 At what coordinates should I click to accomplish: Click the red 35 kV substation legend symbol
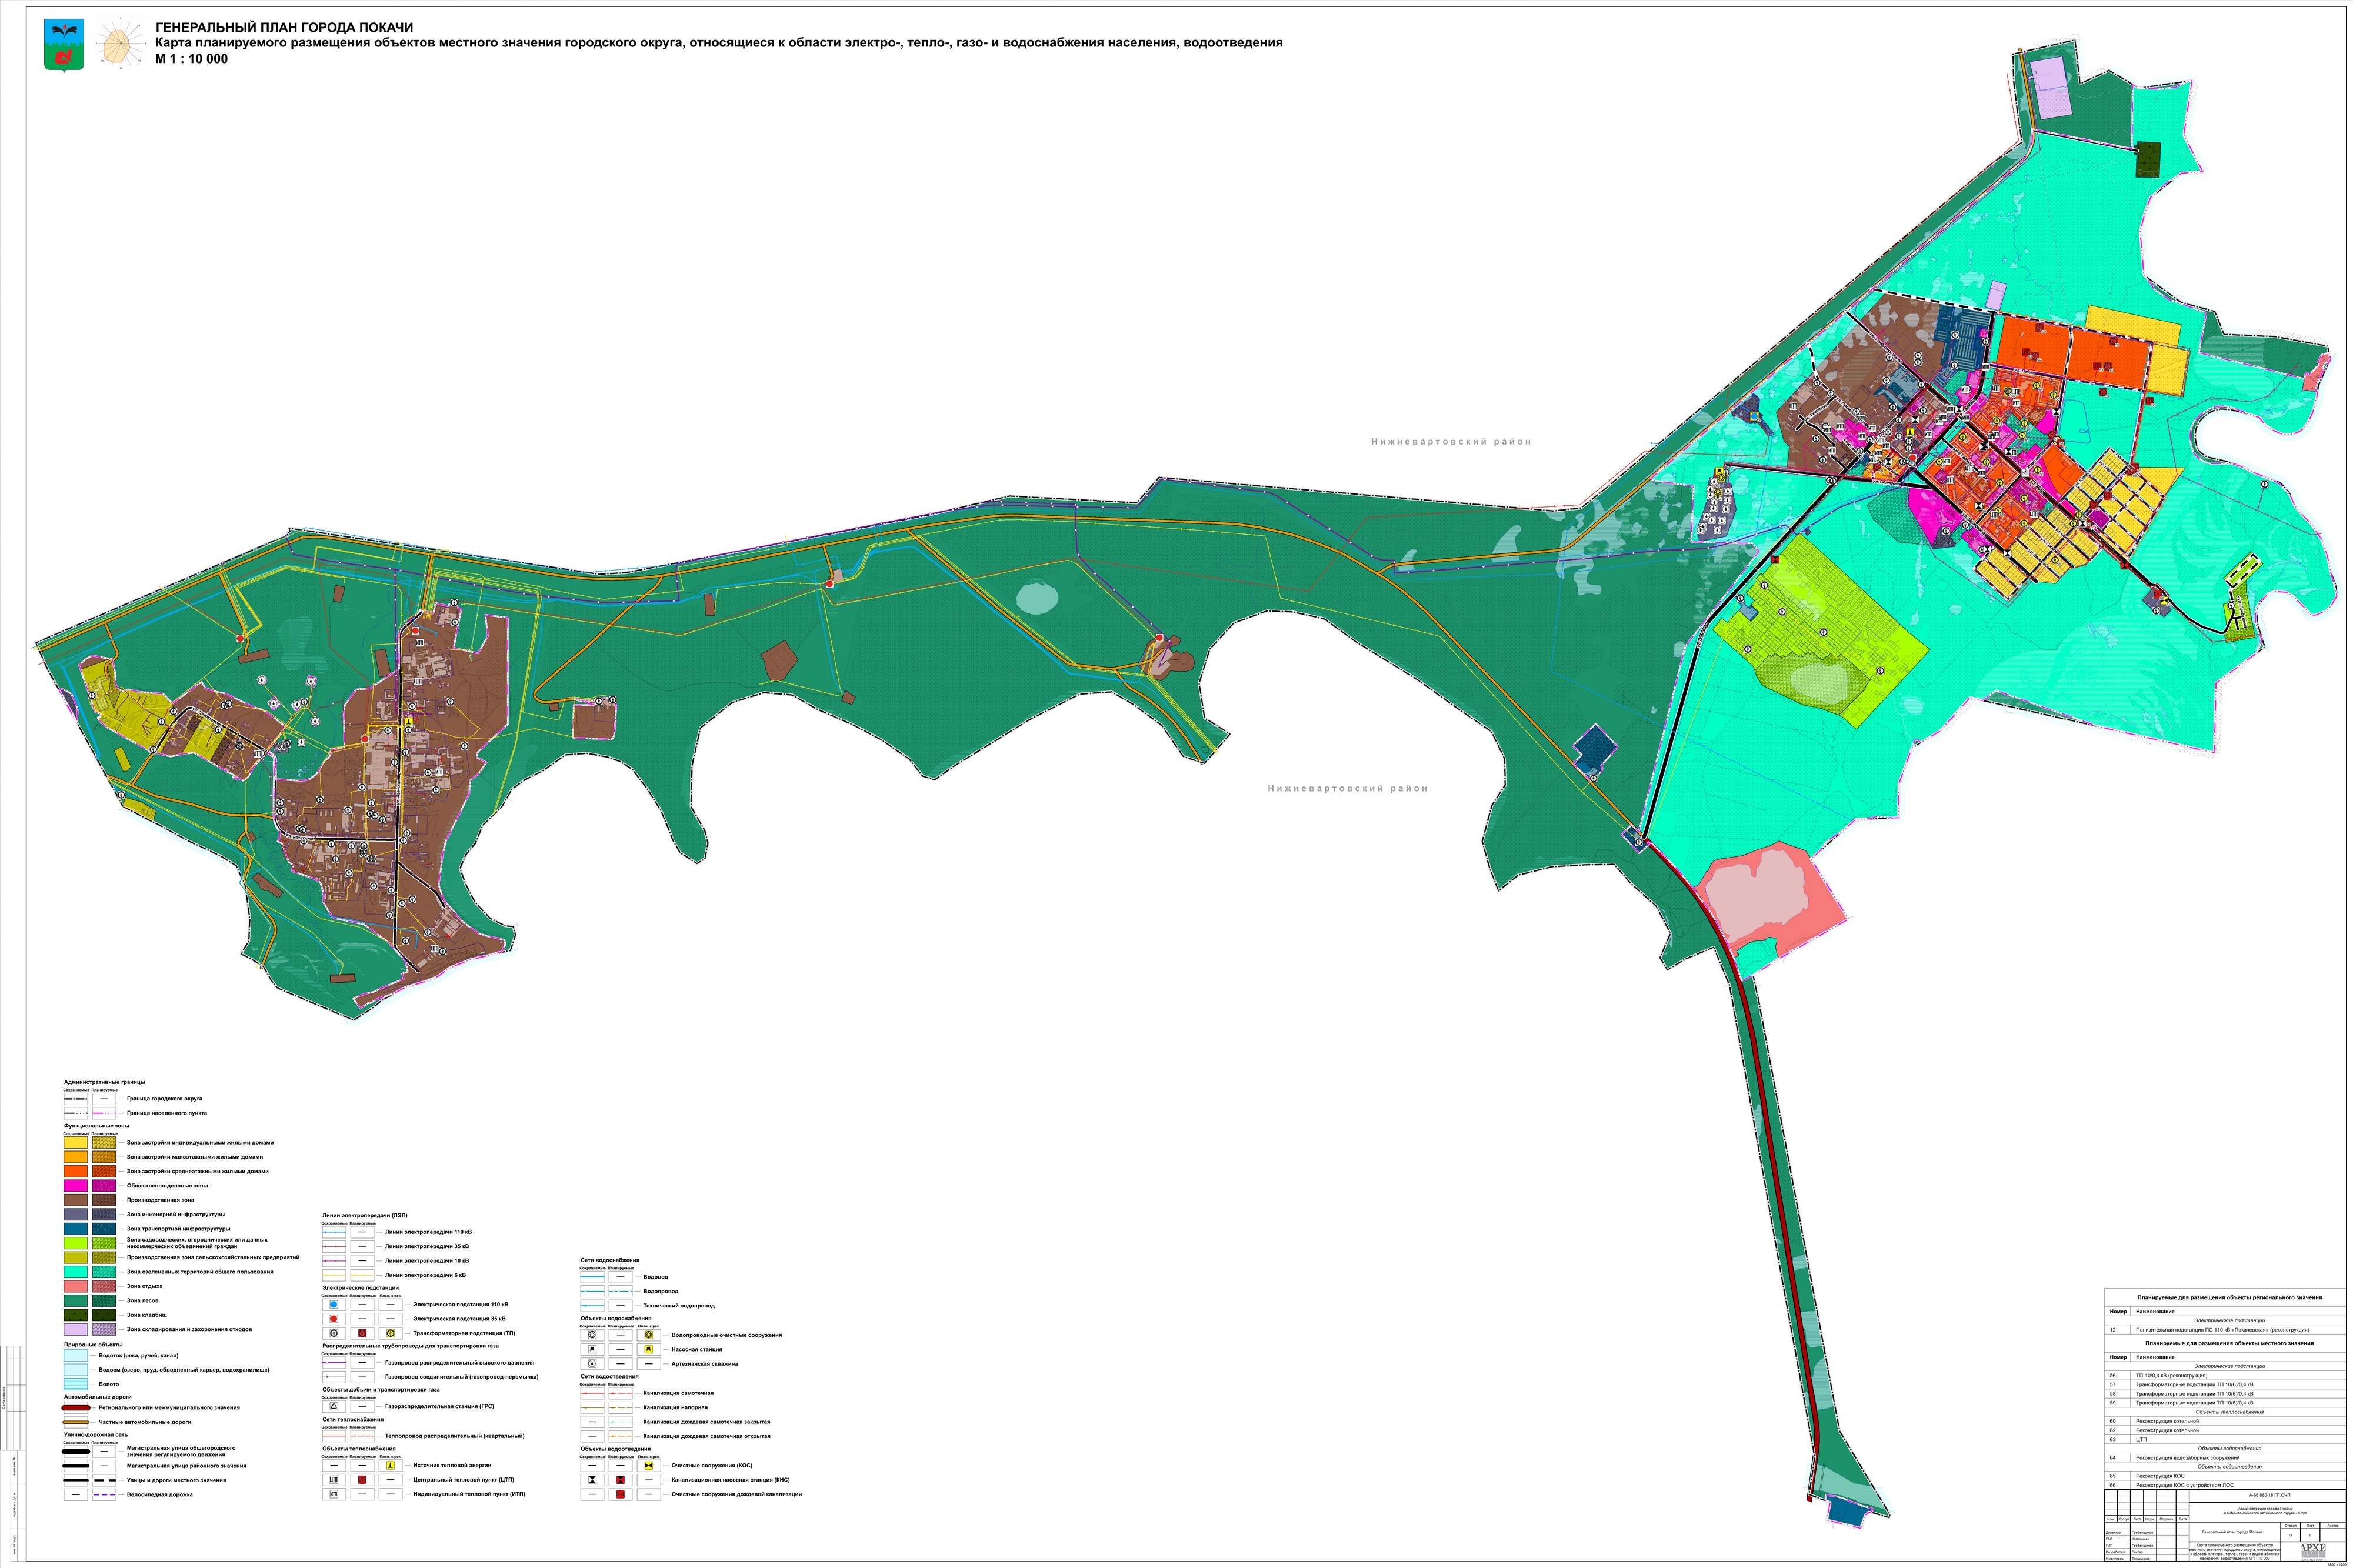point(334,1319)
